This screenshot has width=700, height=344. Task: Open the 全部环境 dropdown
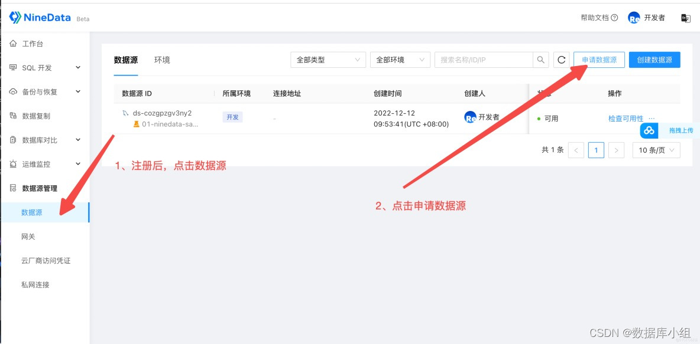coord(400,60)
